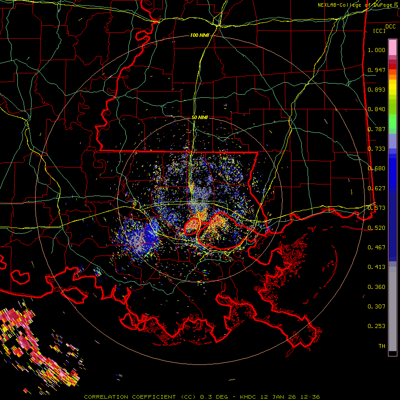Click the 0.893 scale value
This screenshot has height=400, width=400.
tap(376, 89)
